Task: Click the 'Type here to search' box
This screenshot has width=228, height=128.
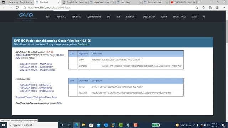Action: coord(32,125)
